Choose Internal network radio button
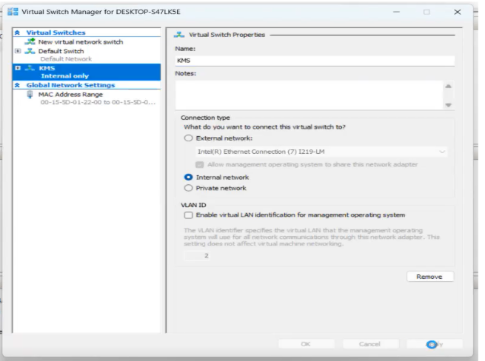 click(188, 178)
